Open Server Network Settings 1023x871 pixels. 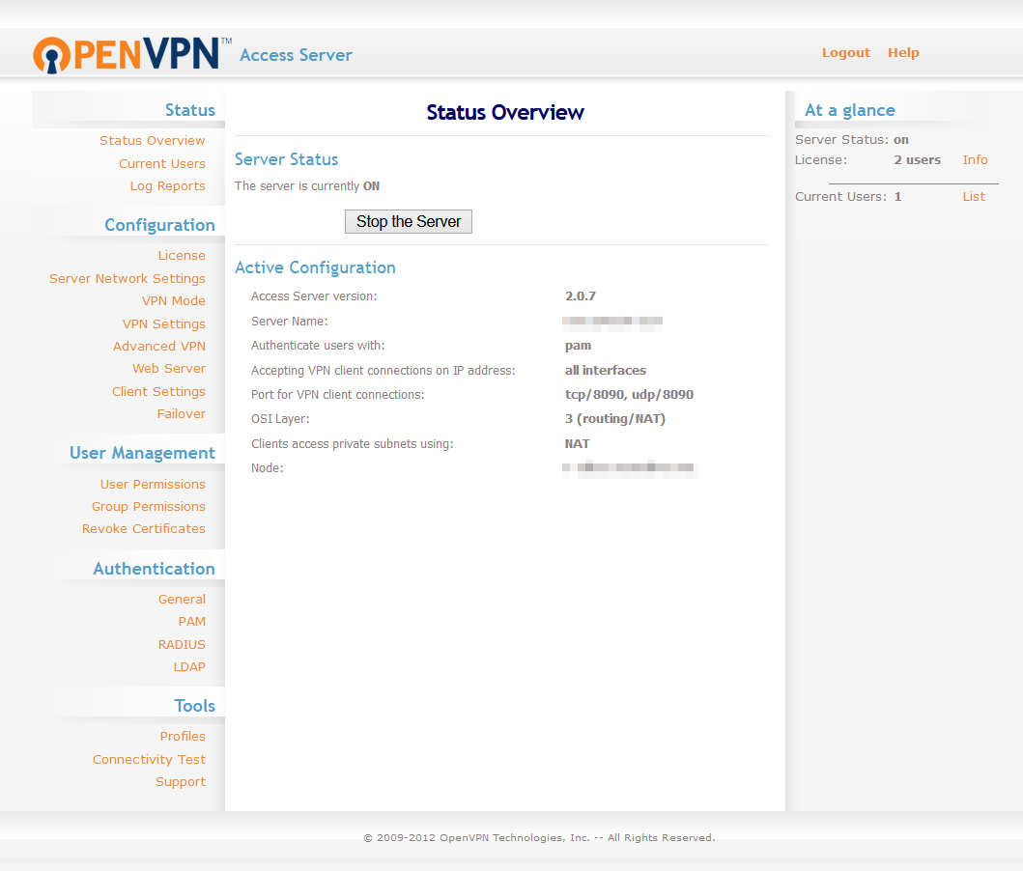tap(128, 278)
